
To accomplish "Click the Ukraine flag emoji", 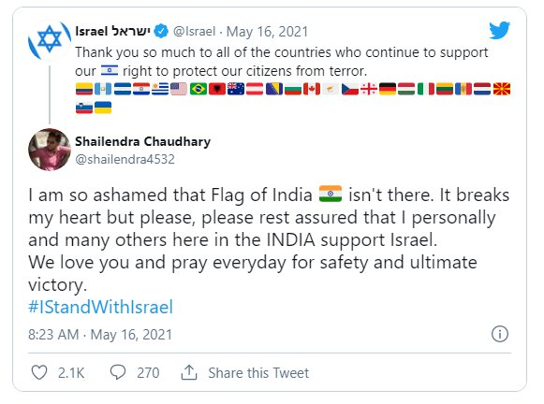I will pyautogui.click(x=103, y=108).
